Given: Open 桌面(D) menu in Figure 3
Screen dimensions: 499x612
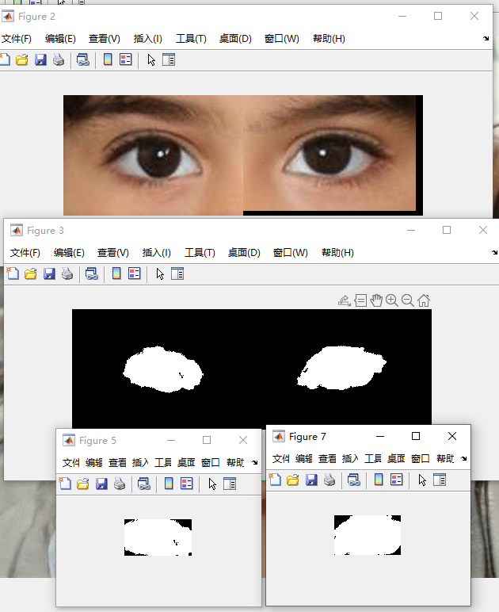Looking at the screenshot, I should (244, 253).
